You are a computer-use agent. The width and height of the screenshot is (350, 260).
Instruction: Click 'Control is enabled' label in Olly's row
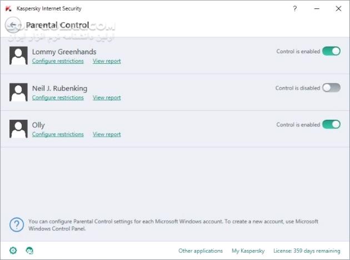298,125
